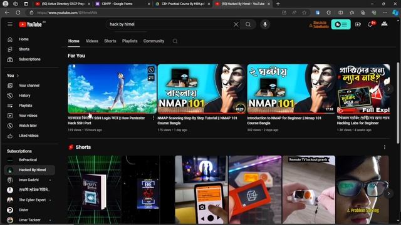Open the Create video icon
401x225 pixels.
(358, 24)
